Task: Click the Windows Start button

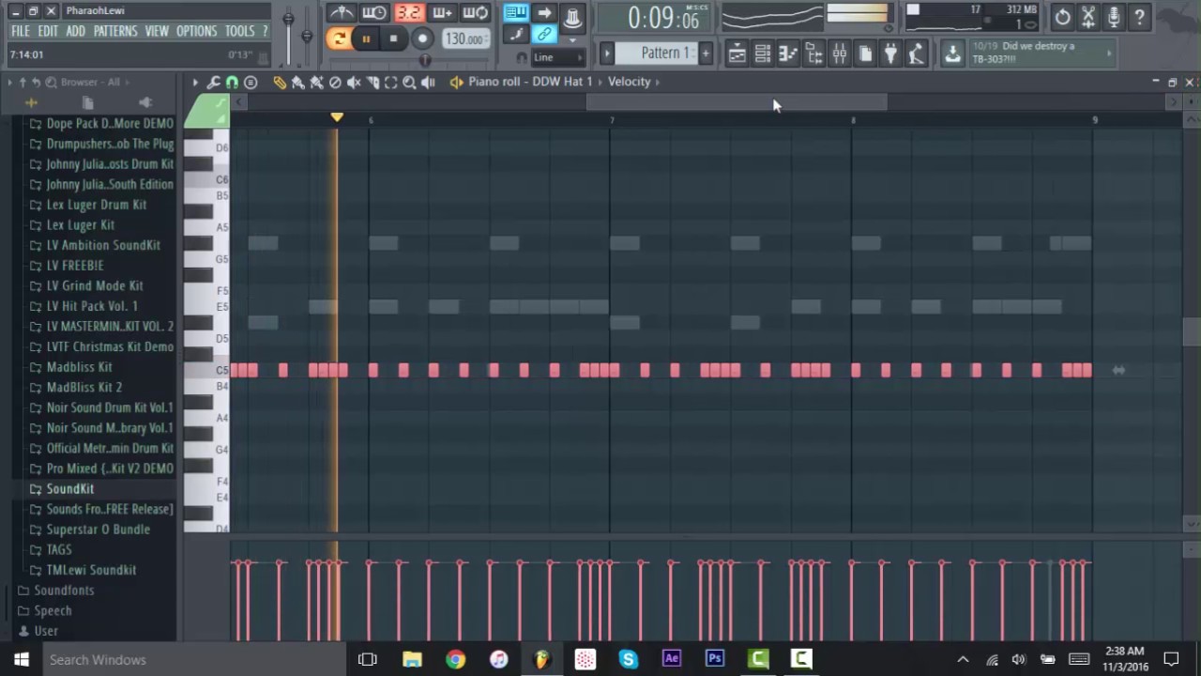Action: tap(21, 659)
